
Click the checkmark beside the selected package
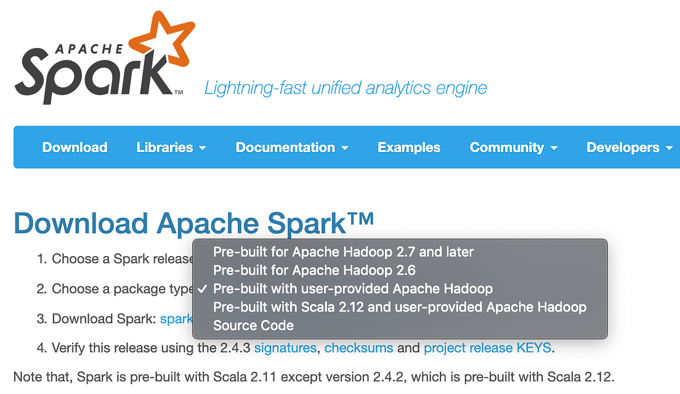204,288
